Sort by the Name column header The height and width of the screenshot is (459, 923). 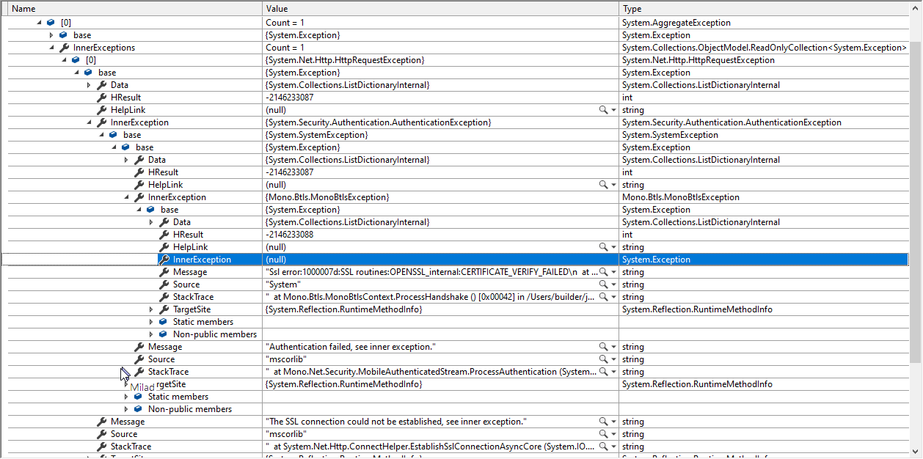tap(136, 9)
